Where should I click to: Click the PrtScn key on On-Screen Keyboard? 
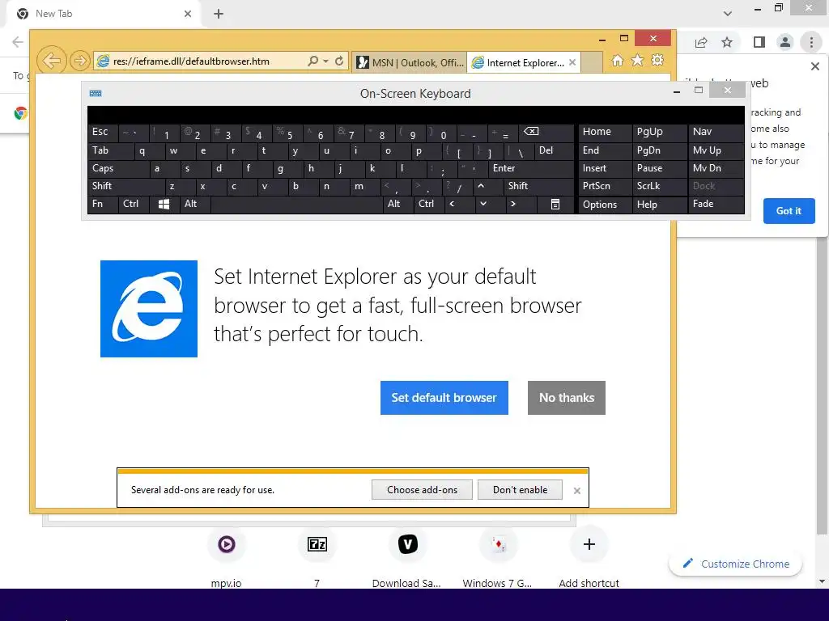tap(606, 186)
